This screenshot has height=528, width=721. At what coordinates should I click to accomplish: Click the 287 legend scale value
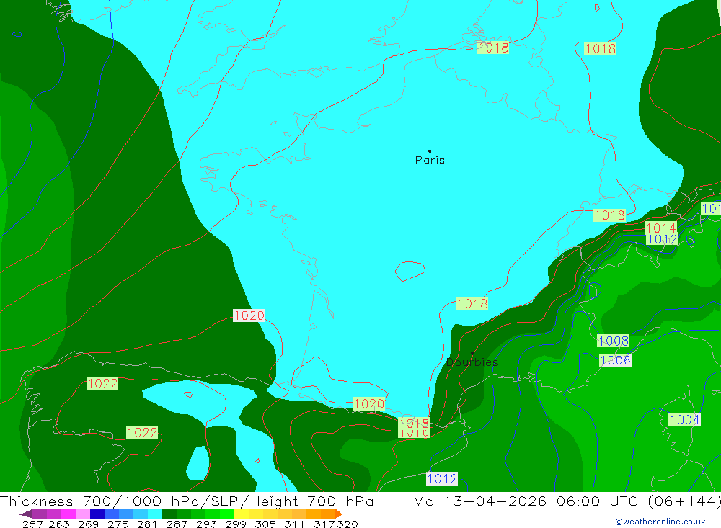coord(177,524)
